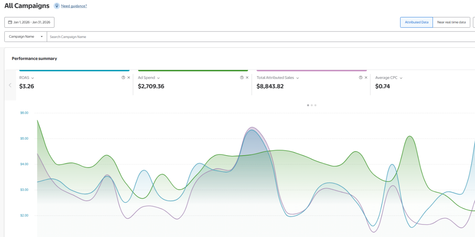Expand the ROAS metric dropdown

pos(33,78)
